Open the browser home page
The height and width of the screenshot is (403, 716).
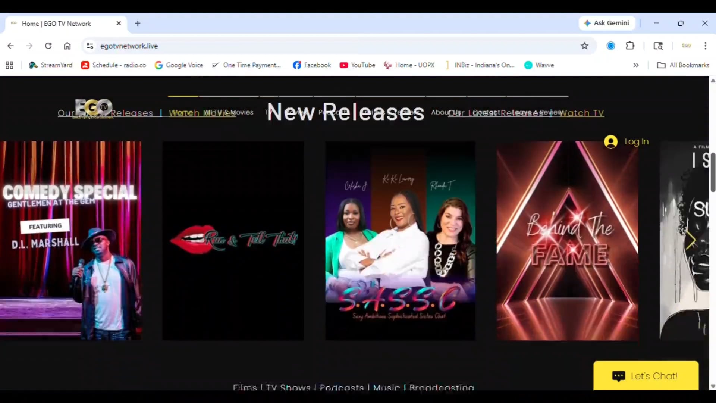[67, 46]
